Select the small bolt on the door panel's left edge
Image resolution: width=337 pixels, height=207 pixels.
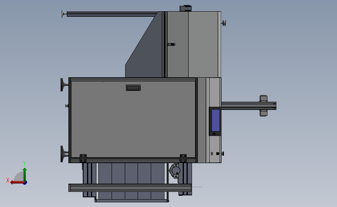tap(67, 106)
